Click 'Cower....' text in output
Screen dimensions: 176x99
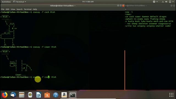click(21, 75)
